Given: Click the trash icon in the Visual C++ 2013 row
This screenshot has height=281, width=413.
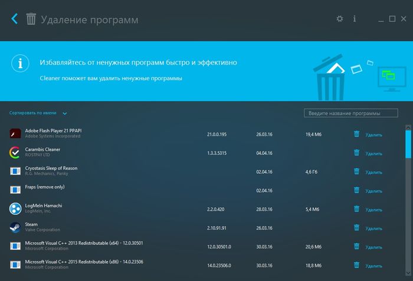Looking at the screenshot, I should coord(356,246).
